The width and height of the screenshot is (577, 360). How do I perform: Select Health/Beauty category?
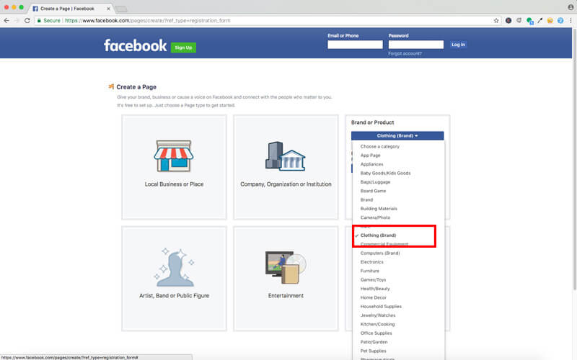[x=375, y=289]
